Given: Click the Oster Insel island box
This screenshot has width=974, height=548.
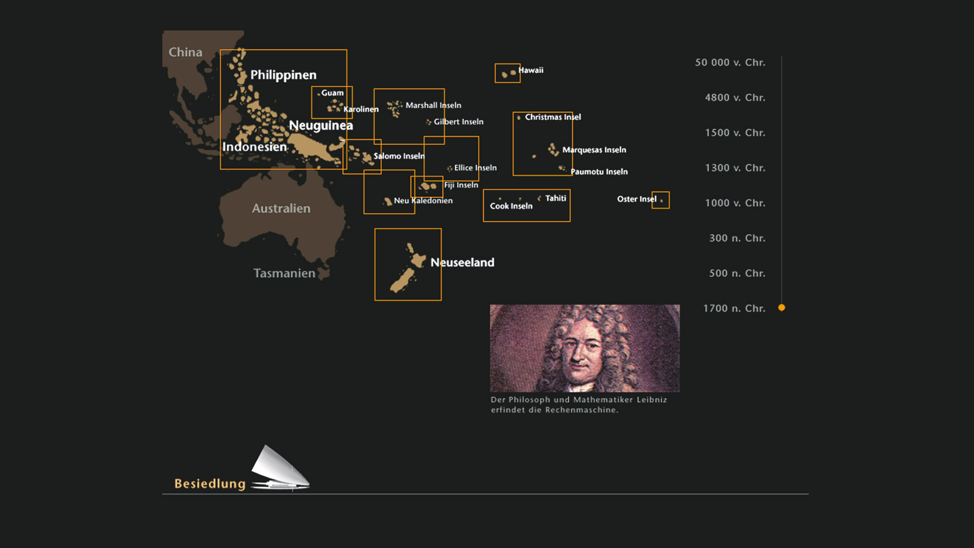Looking at the screenshot, I should [x=660, y=200].
